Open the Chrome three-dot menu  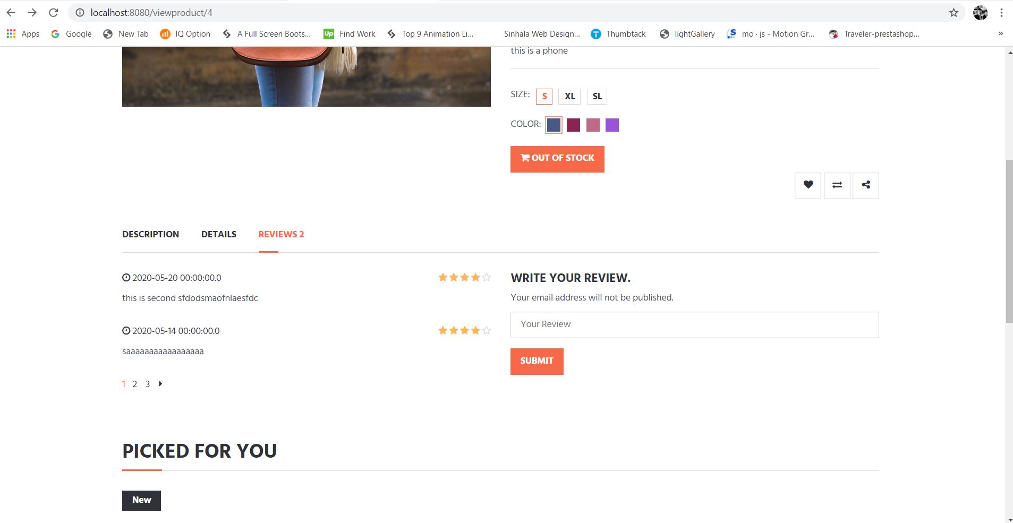pos(1001,13)
